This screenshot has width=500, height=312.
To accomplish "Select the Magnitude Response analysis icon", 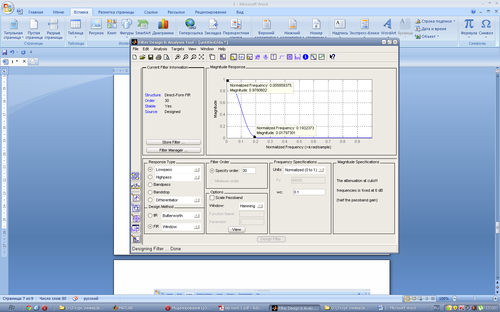I will tap(233, 57).
